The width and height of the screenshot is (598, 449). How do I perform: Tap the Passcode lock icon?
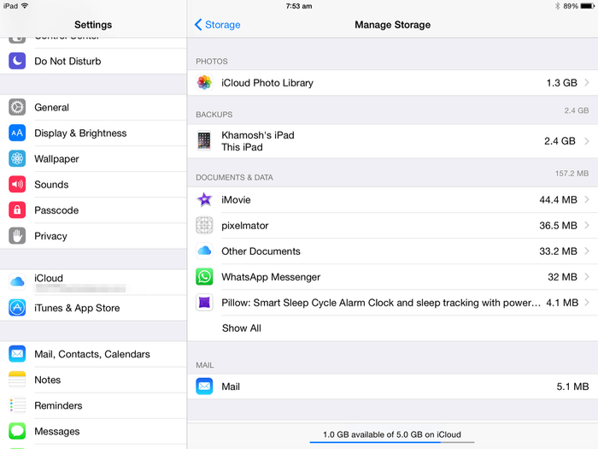pyautogui.click(x=17, y=210)
